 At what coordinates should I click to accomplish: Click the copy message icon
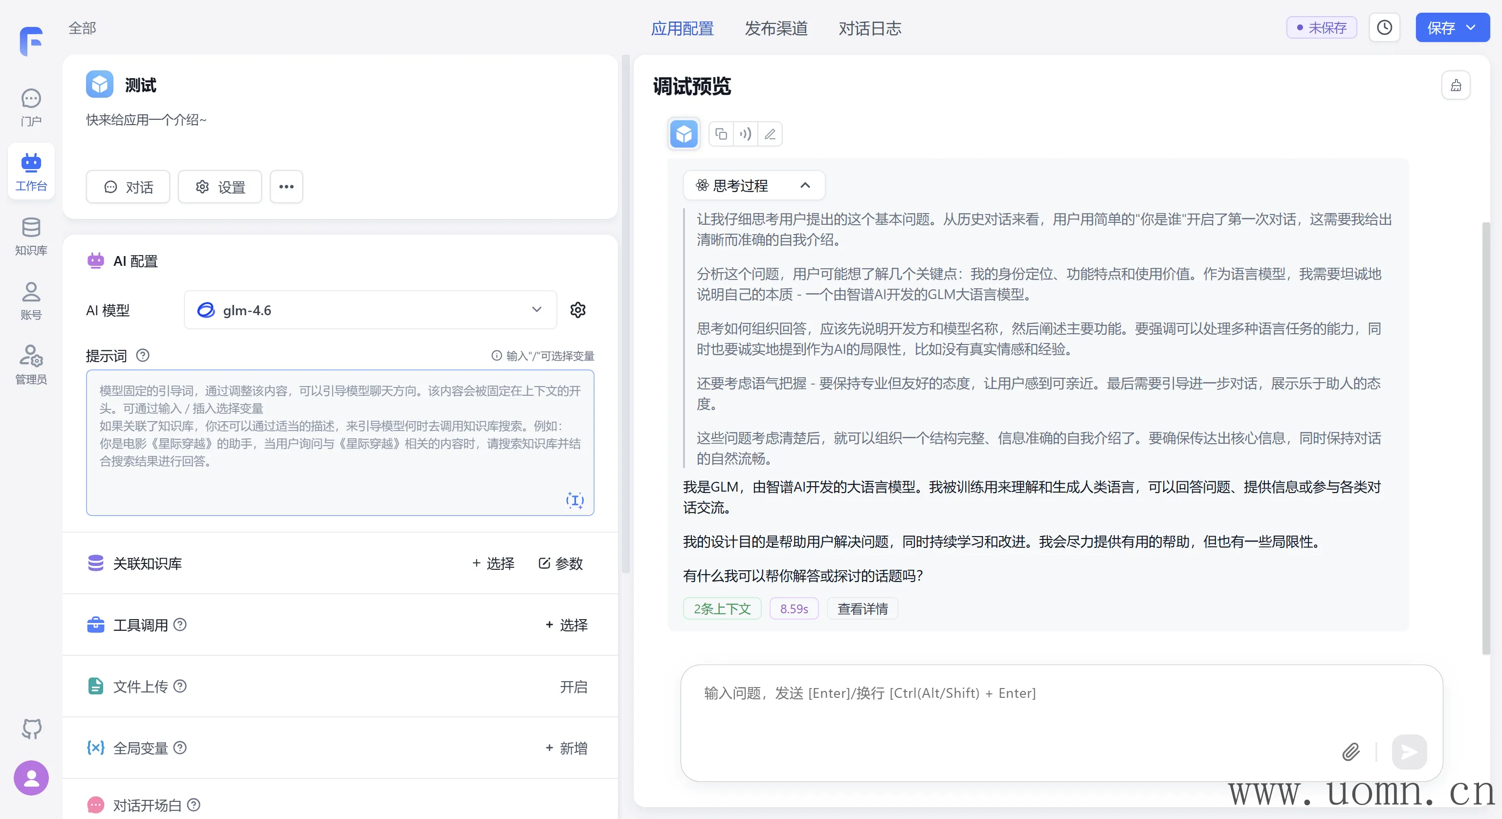(x=721, y=134)
